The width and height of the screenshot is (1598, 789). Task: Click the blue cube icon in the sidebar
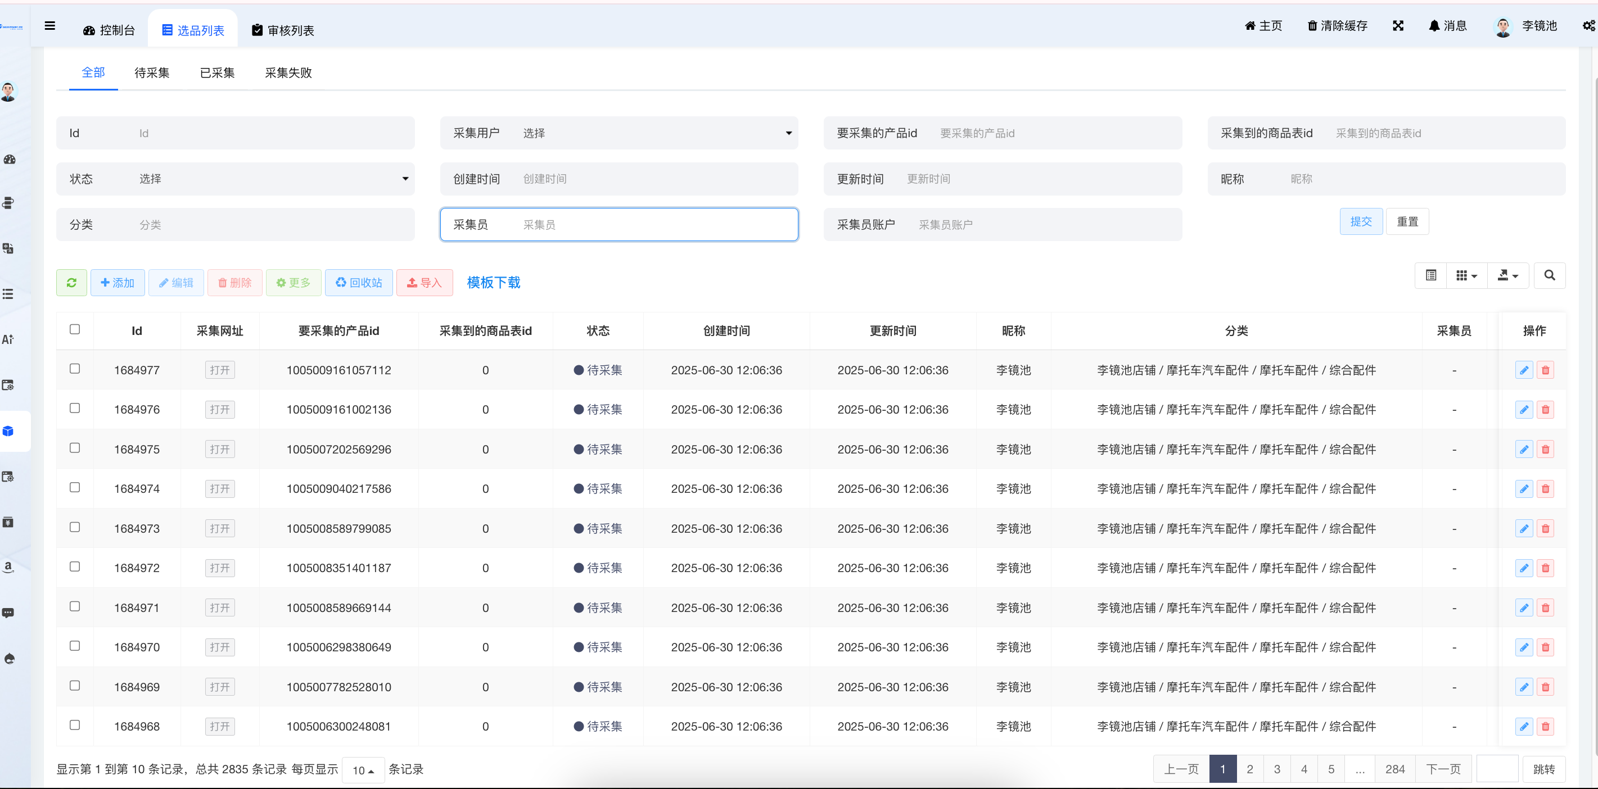point(8,431)
